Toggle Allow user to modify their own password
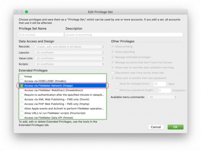Screen dimensions: 201x151 coord(113,78)
